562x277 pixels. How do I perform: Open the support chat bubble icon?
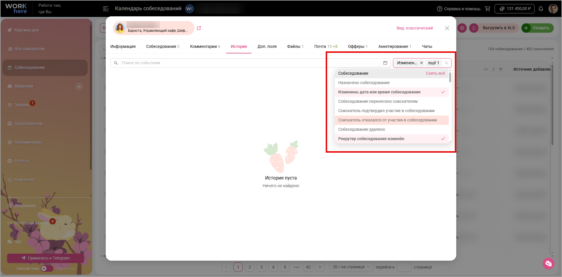(549, 264)
